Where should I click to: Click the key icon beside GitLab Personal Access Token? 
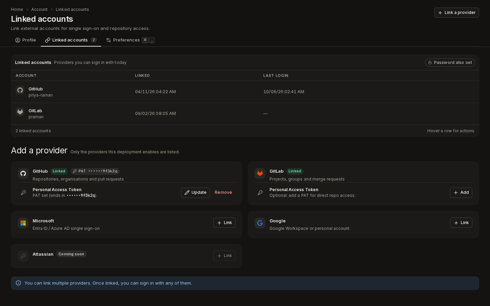[260, 192]
